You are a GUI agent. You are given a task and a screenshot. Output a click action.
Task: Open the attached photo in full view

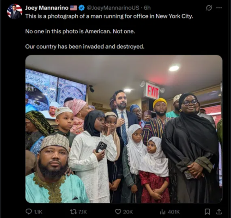pyautogui.click(x=124, y=129)
